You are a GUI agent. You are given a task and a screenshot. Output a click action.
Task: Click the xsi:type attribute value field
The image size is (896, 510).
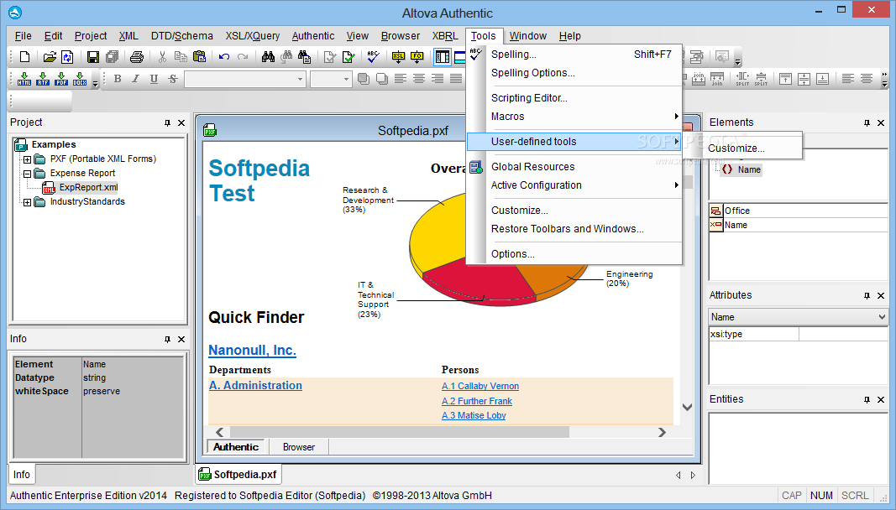point(843,334)
